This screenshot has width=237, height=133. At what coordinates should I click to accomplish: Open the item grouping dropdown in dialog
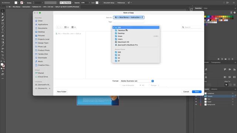(73, 27)
